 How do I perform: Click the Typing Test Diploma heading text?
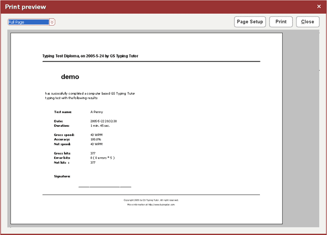[90, 56]
